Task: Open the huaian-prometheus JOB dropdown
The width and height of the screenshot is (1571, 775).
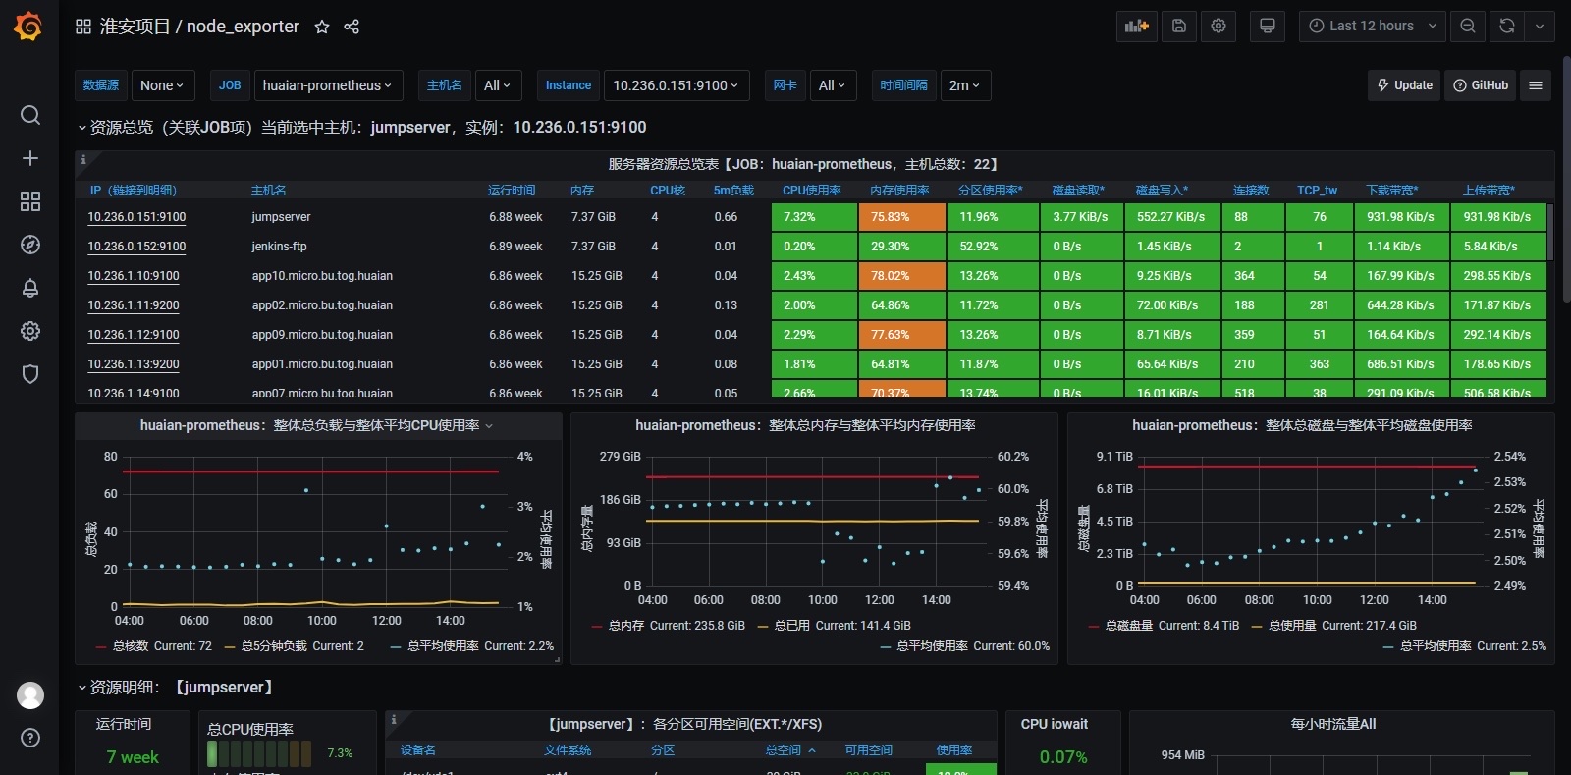Action: [x=328, y=85]
